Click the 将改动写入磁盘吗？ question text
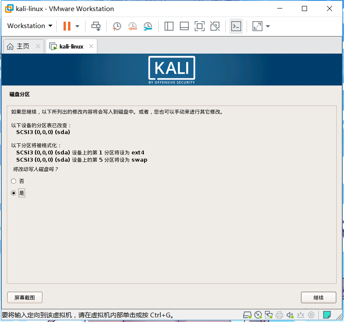Viewport: 344px width, 322px height. 35,169
